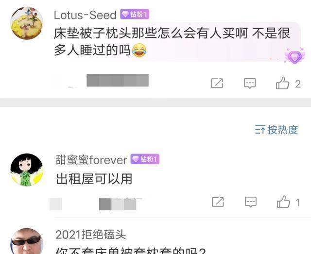The image size is (311, 254).
Task: Reply to 甜蜜蜜forever's comment
Action: 251,202
